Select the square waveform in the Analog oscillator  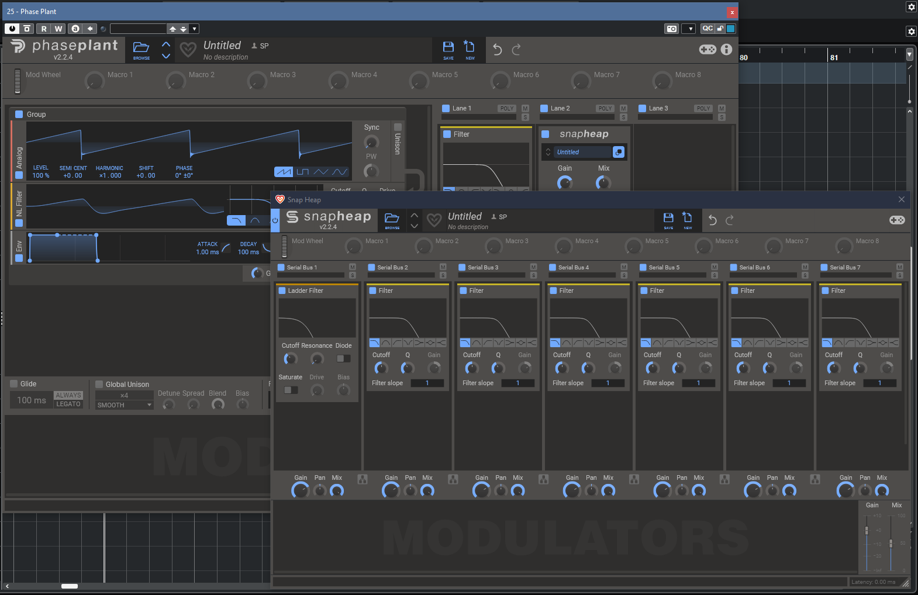pyautogui.click(x=302, y=172)
